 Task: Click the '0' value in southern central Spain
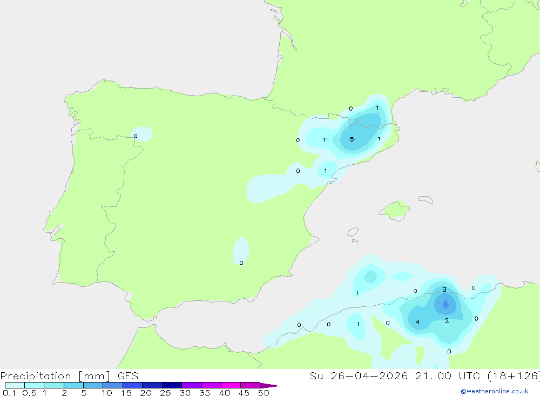[x=241, y=263]
